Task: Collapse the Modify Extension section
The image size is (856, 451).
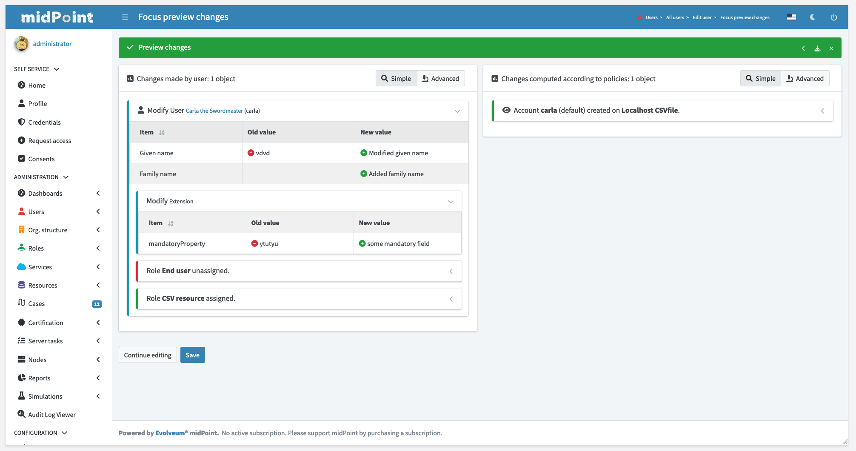Action: coord(451,202)
